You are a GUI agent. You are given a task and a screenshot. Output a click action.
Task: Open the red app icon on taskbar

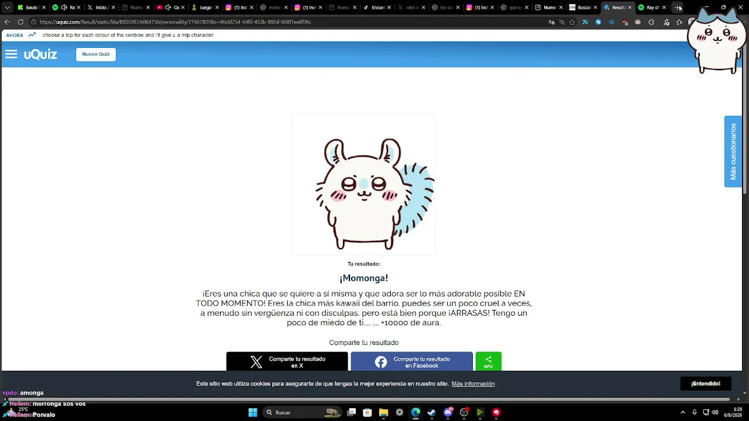(496, 412)
